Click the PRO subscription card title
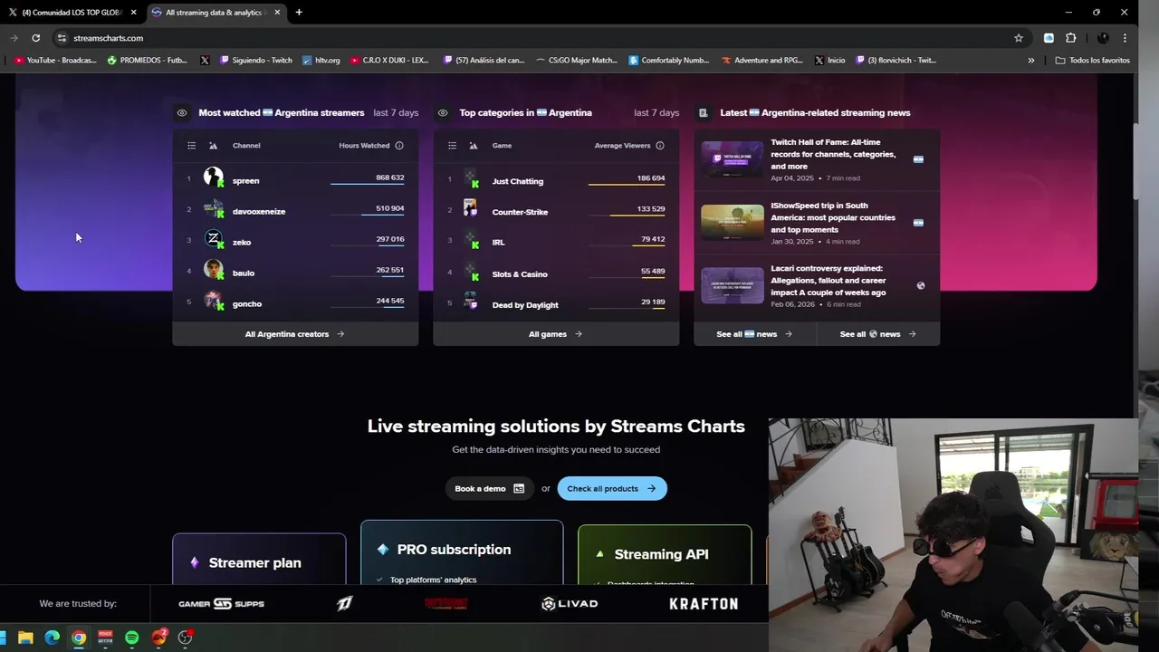 [x=454, y=550]
